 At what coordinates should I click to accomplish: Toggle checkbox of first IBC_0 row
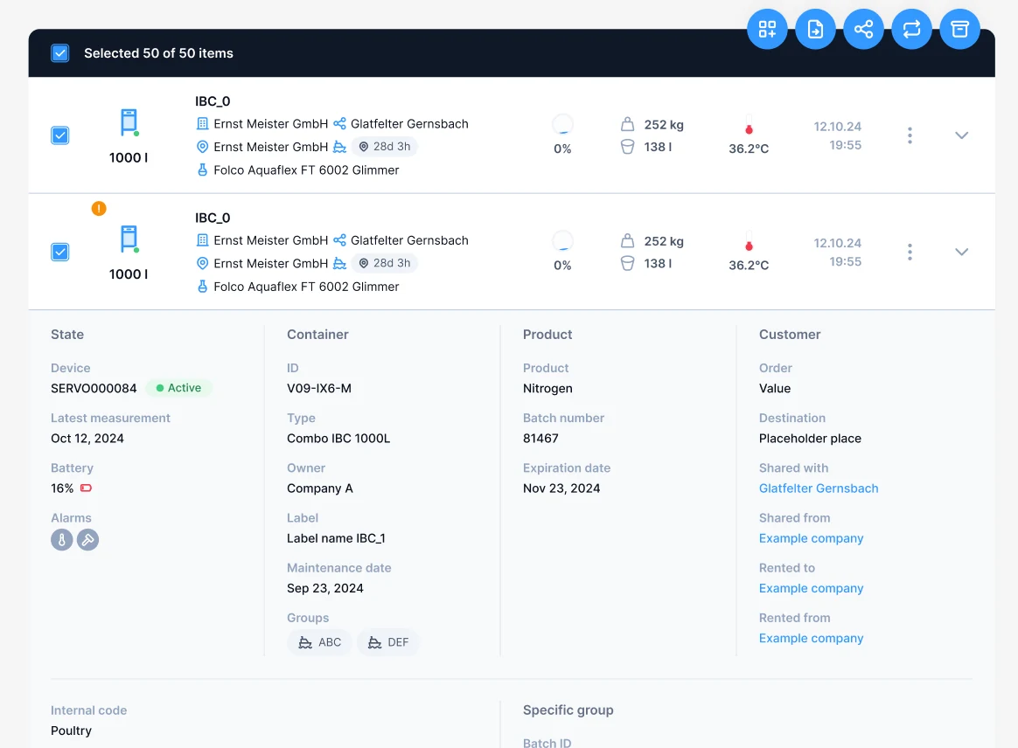pos(59,135)
